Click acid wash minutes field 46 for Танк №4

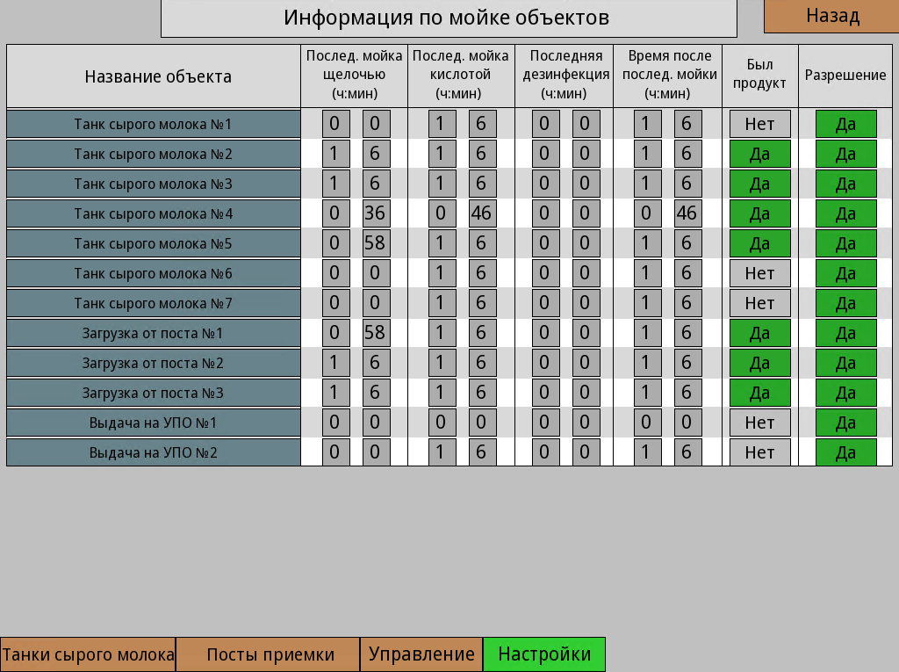tap(480, 213)
